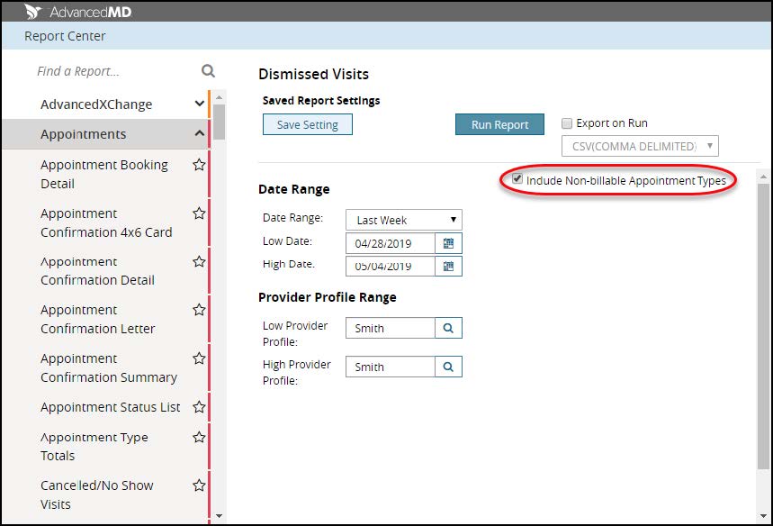
Task: Star the Appointment Status List report
Action: (x=199, y=407)
